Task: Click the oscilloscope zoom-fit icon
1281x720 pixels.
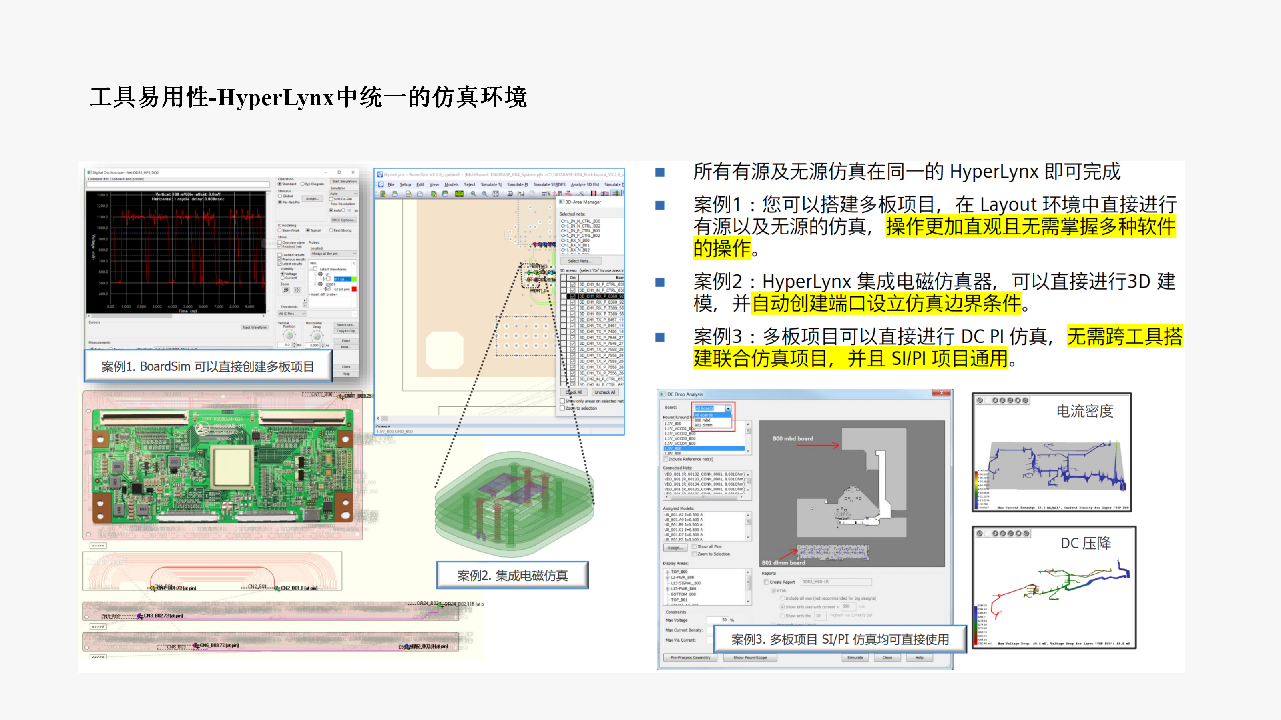Action: 297,290
